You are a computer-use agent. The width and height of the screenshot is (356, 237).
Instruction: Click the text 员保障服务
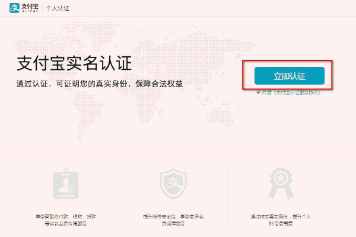pyautogui.click(x=172, y=223)
